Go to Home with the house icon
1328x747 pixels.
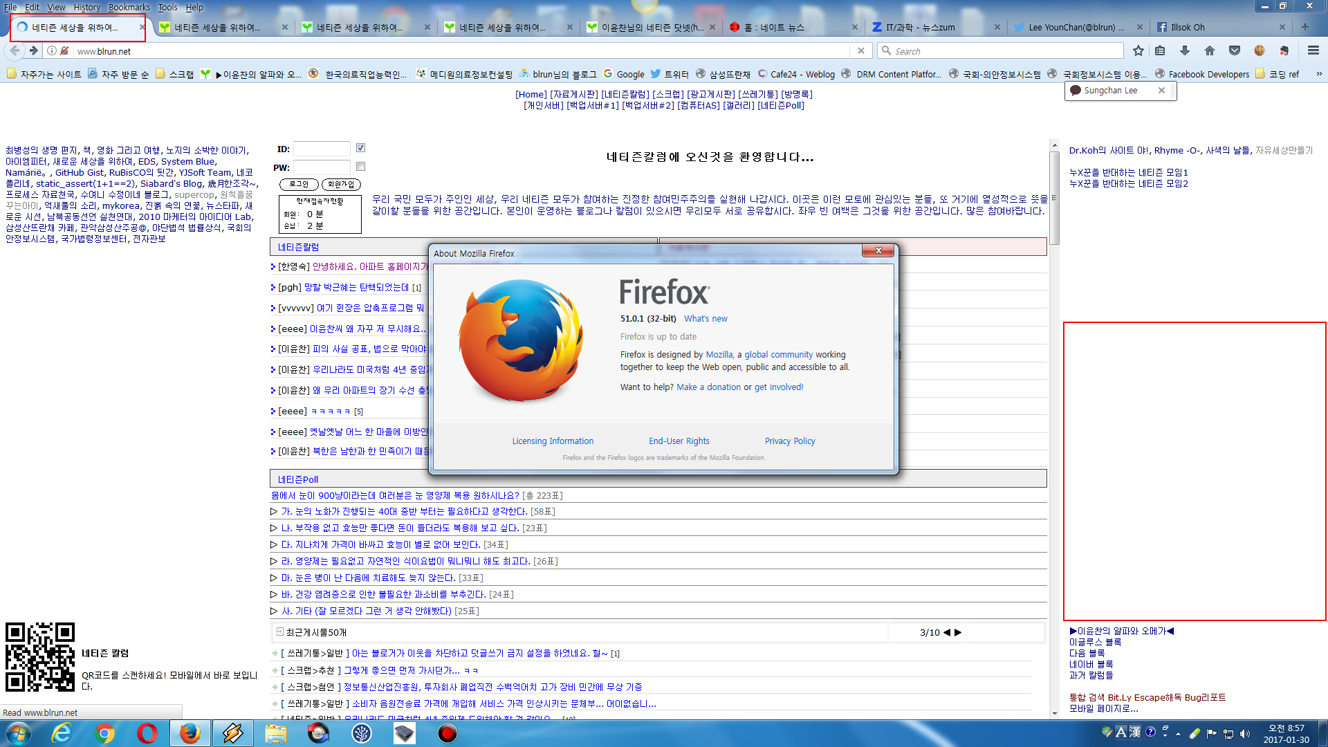click(x=1210, y=50)
